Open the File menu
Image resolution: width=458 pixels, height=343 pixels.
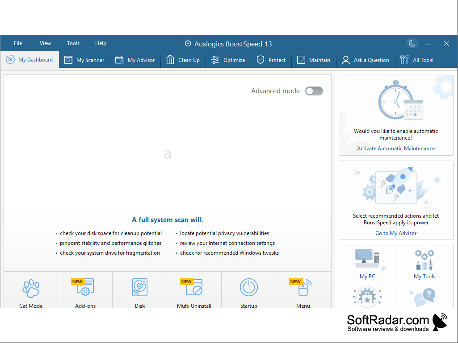point(18,43)
